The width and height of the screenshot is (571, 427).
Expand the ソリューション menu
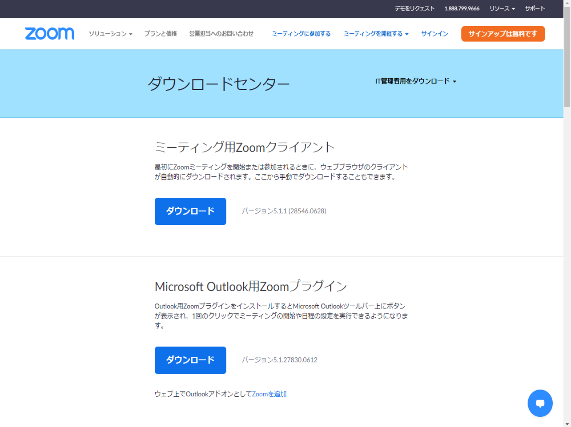(110, 34)
